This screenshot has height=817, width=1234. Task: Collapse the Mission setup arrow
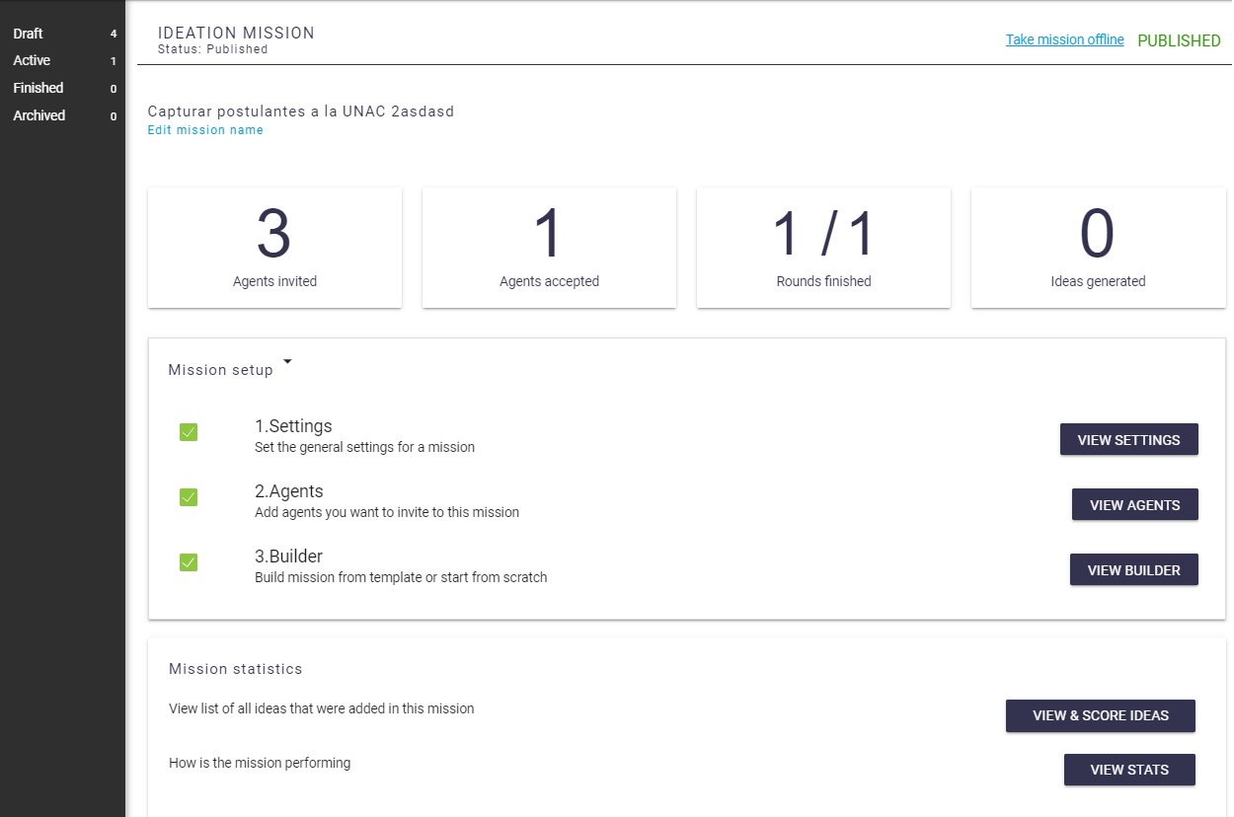tap(287, 362)
